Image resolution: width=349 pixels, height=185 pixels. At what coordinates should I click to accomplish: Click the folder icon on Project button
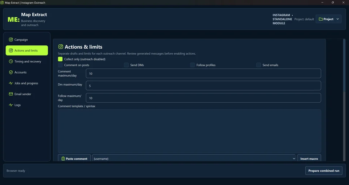pos(321,19)
